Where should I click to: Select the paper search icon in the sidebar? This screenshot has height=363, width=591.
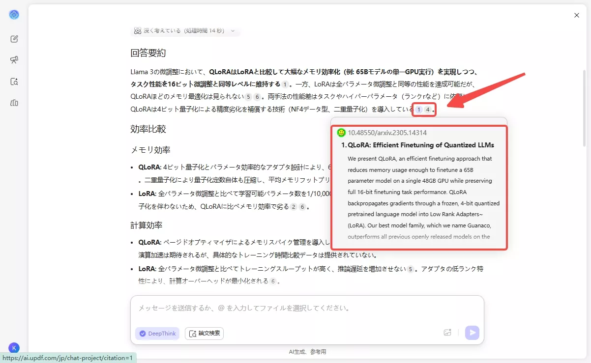pyautogui.click(x=15, y=82)
